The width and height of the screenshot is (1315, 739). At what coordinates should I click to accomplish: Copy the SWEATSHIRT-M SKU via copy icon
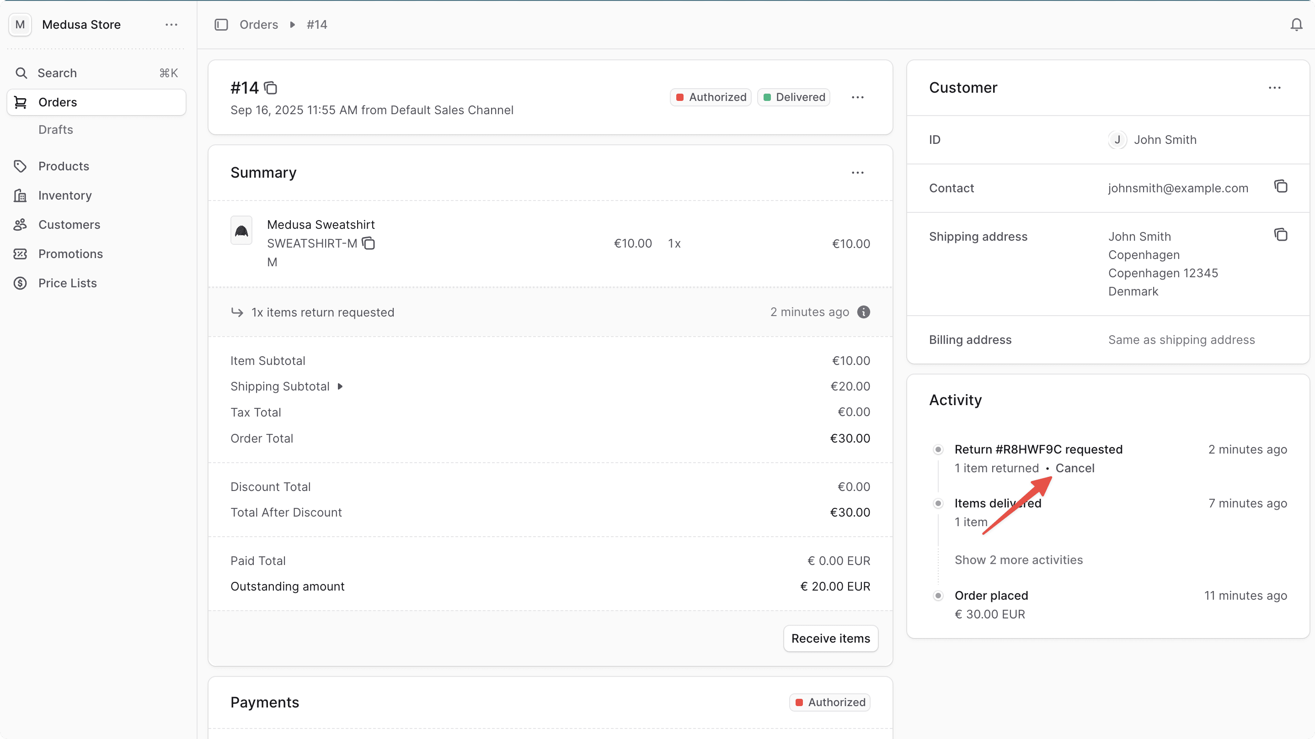pos(369,243)
